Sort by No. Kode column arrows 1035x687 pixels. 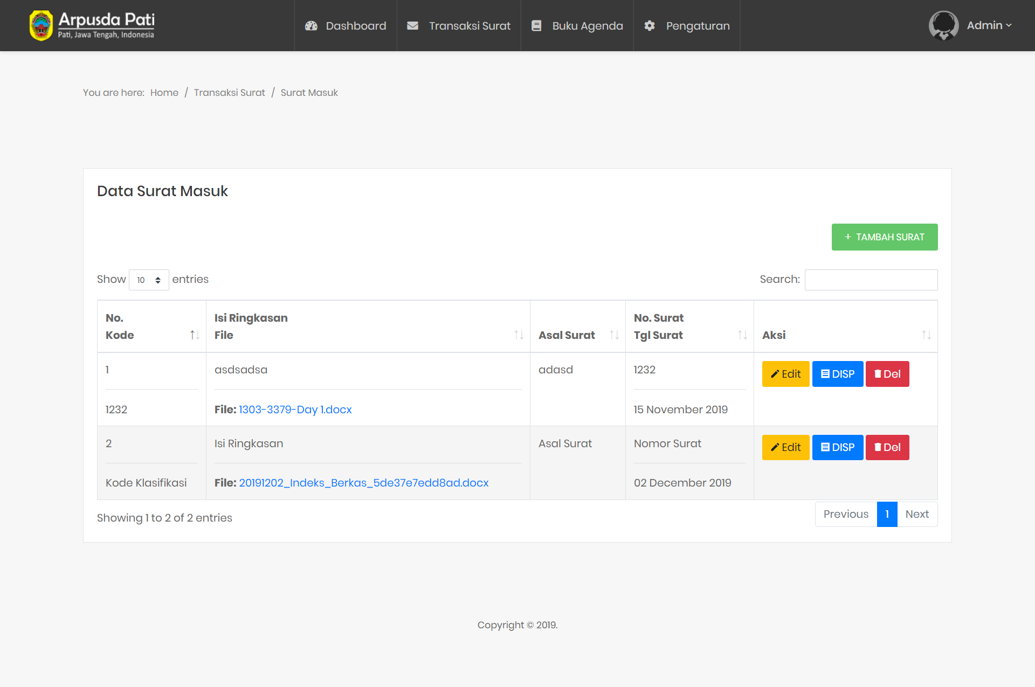[195, 335]
